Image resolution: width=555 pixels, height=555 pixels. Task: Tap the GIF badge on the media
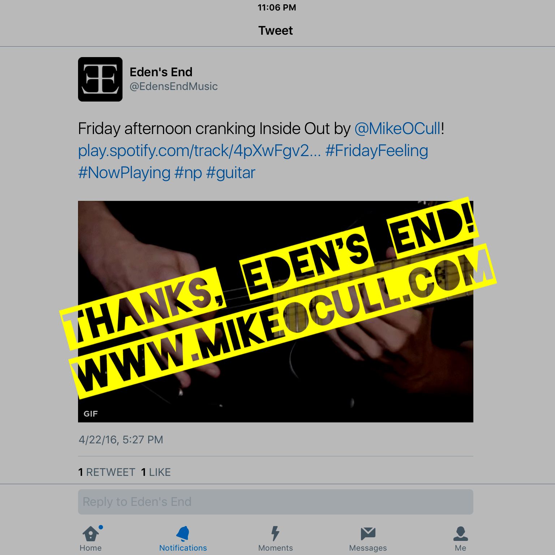(x=91, y=414)
